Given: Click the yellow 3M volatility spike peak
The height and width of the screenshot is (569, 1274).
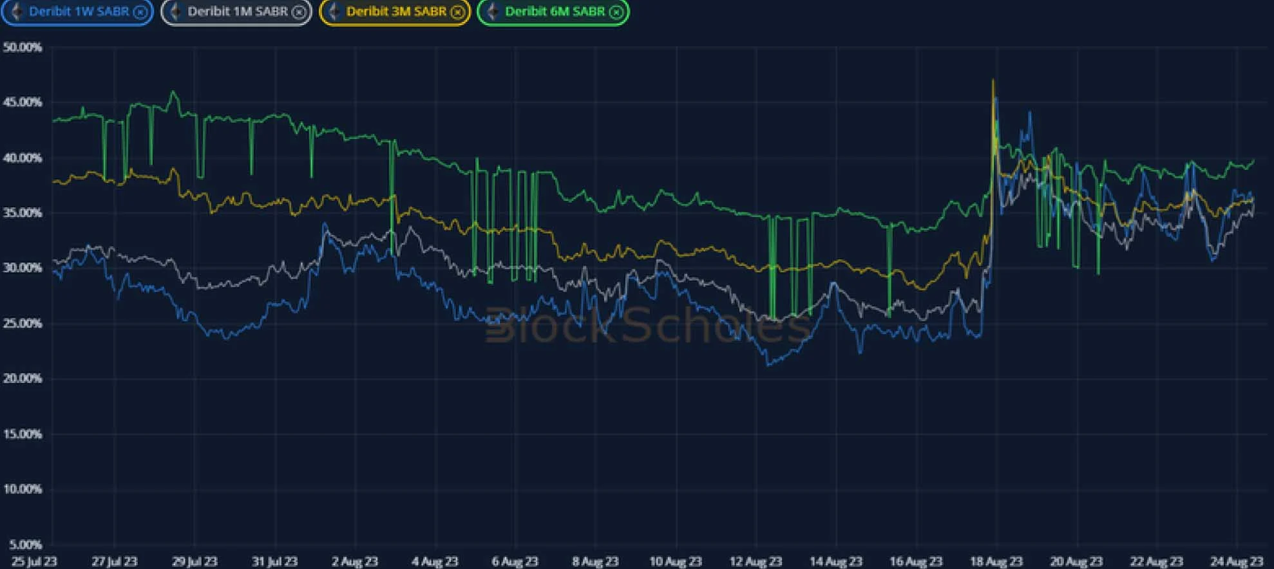Looking at the screenshot, I should coord(993,81).
